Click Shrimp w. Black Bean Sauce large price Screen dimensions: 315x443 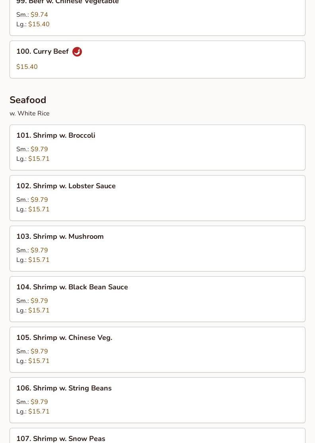pos(39,310)
